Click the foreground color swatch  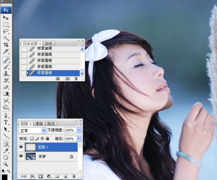click(x=4, y=177)
